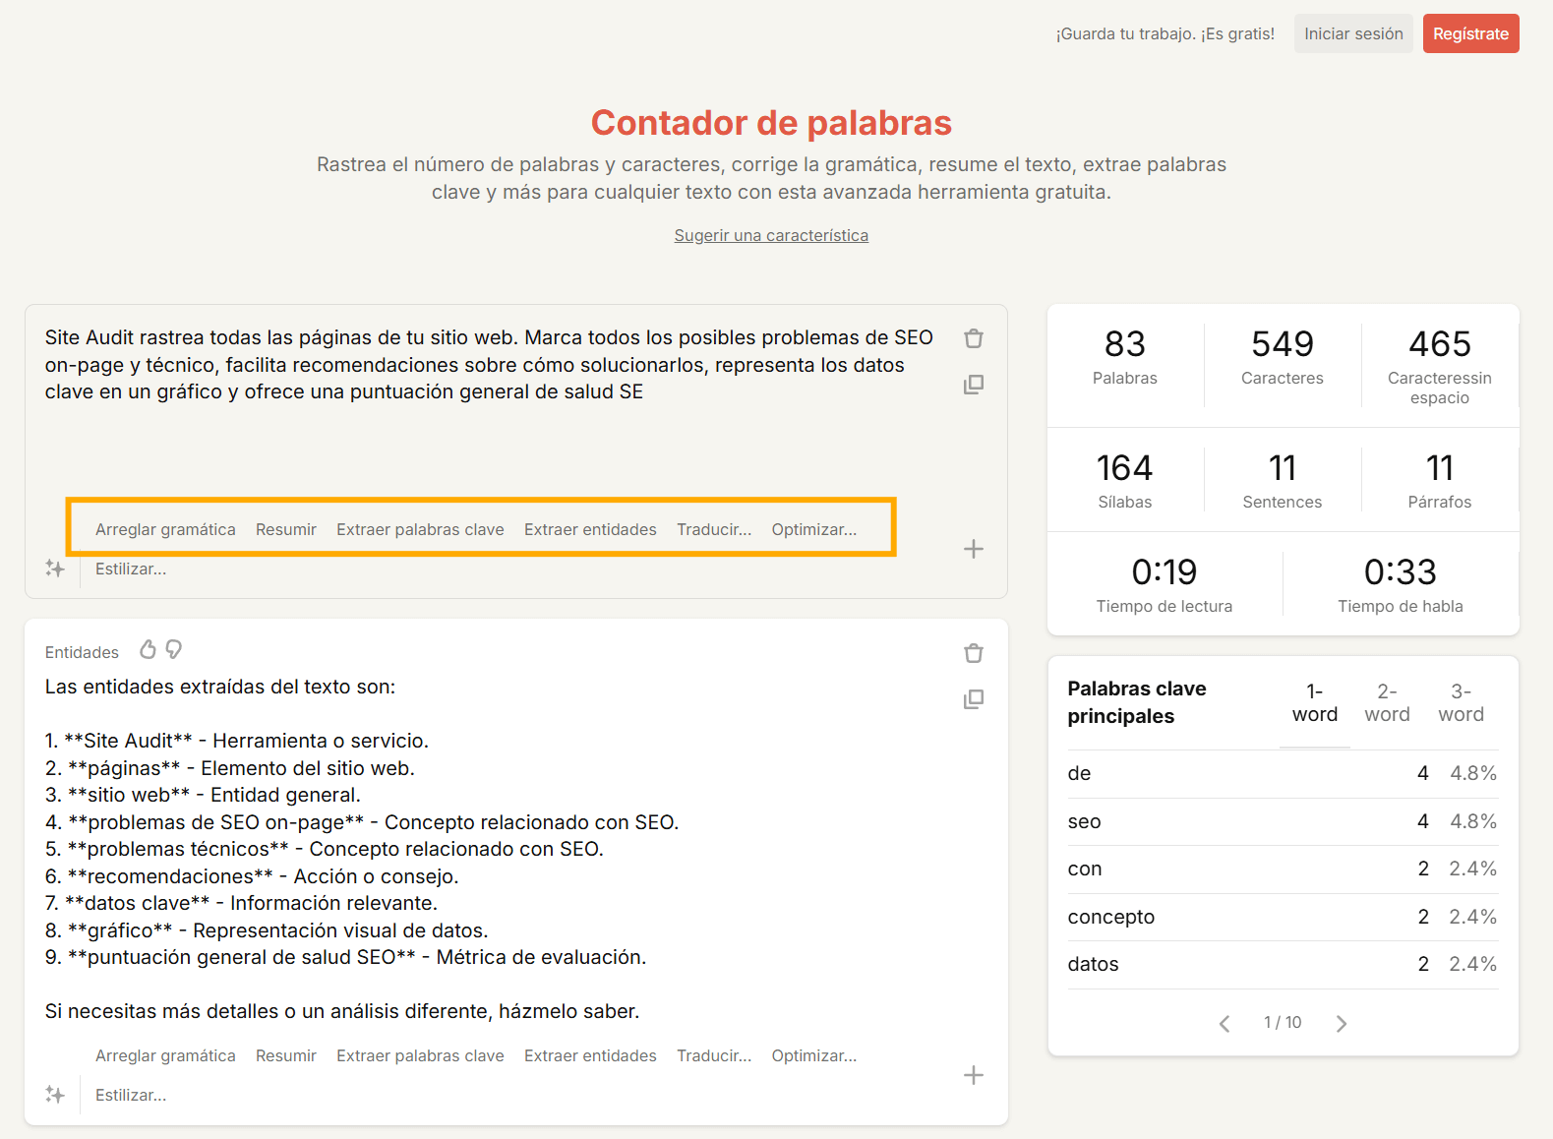The image size is (1553, 1139).
Task: Give thumbs up to Entidades result
Action: coord(148,649)
